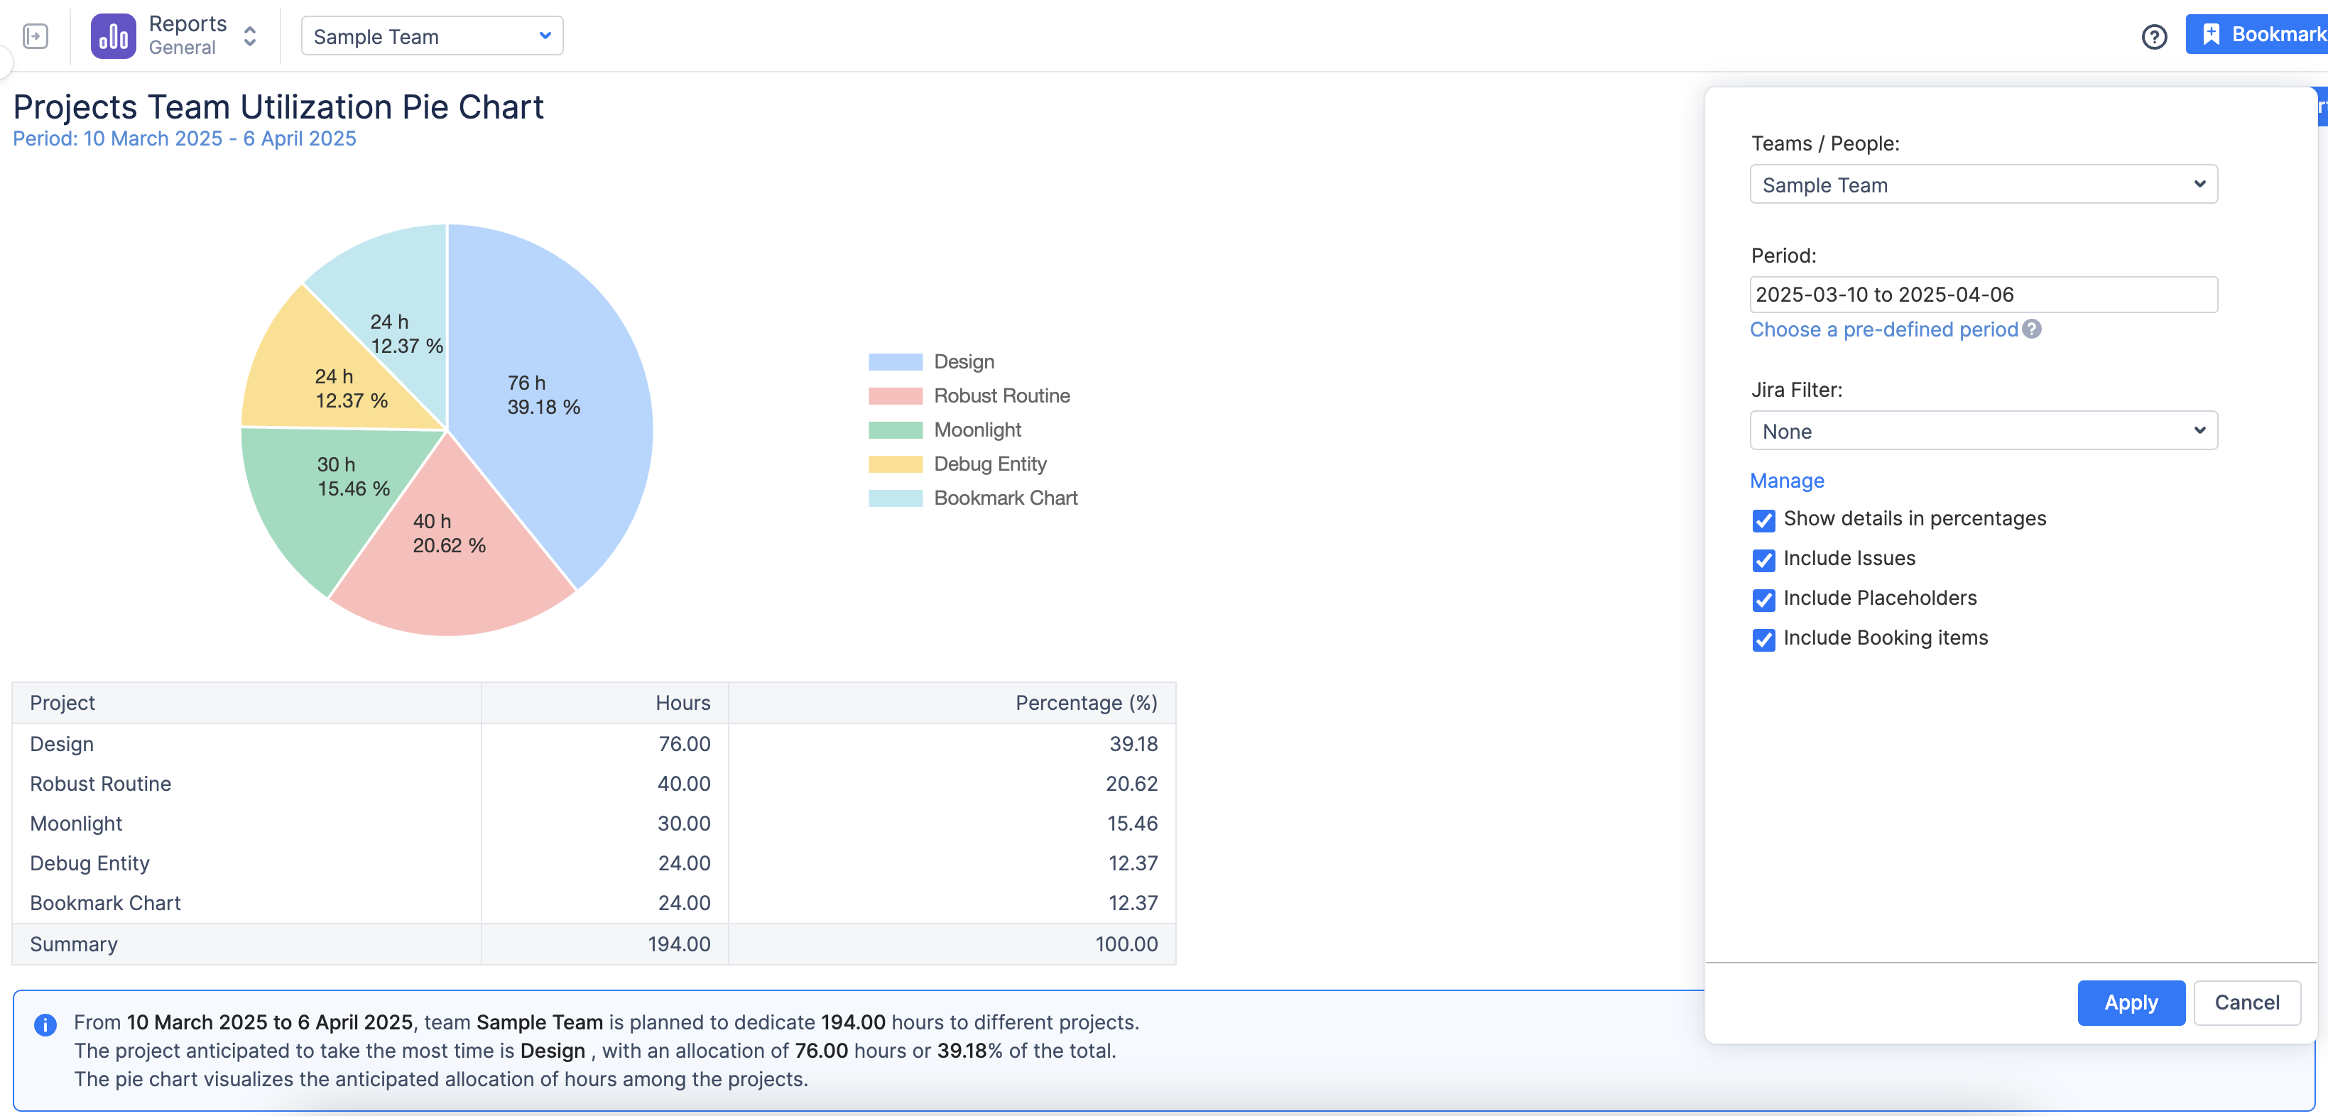Click the Robust Routine legend swatch

click(x=895, y=396)
